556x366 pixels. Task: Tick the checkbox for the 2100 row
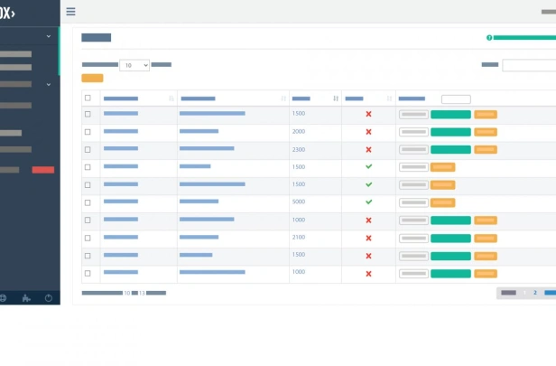pyautogui.click(x=88, y=238)
